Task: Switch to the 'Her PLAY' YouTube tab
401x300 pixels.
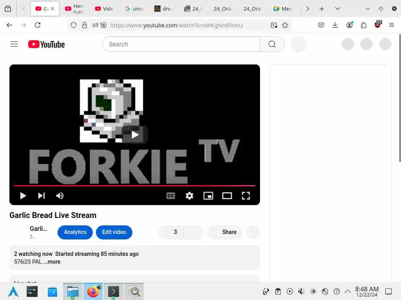Action: click(75, 9)
